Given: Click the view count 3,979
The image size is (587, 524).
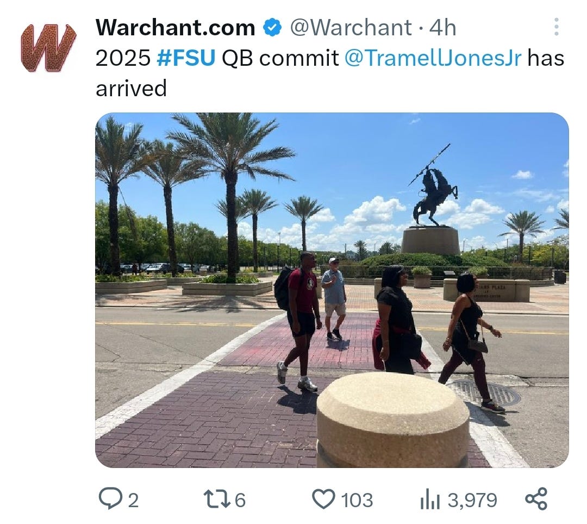Looking at the screenshot, I should pos(472,500).
